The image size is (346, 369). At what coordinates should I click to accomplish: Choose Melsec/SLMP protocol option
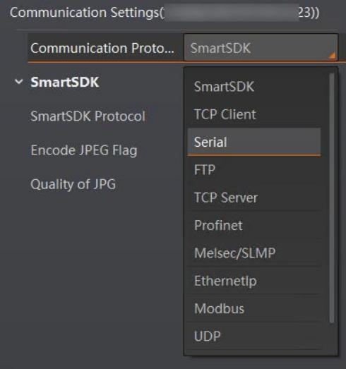pyautogui.click(x=254, y=253)
